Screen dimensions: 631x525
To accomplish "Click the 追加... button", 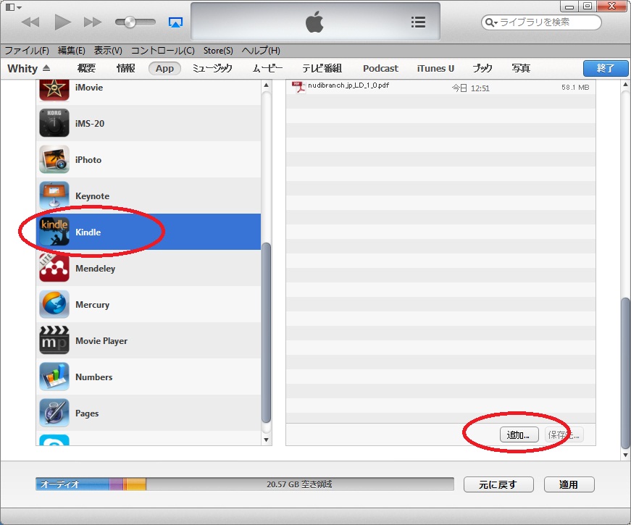I will tap(519, 435).
